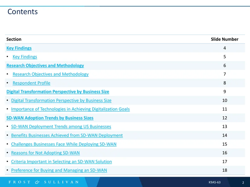Open the bulleted Research Objectives and Methodology link
The image size is (250, 187).
51,74
